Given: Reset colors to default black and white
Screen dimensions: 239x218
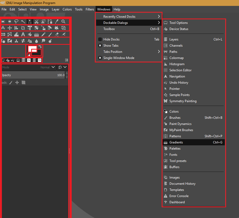Looking at the screenshot, I should (x=29, y=54).
